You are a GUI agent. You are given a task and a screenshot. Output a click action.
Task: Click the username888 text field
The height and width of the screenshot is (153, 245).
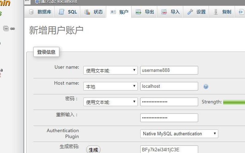click(169, 70)
